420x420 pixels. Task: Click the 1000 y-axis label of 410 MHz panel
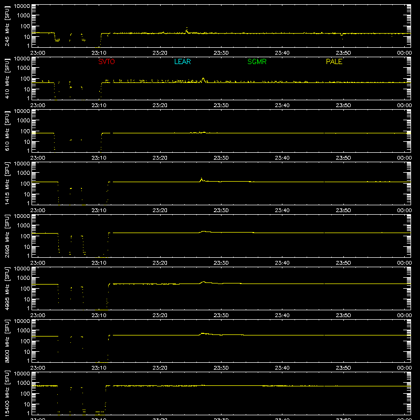tap(24, 68)
